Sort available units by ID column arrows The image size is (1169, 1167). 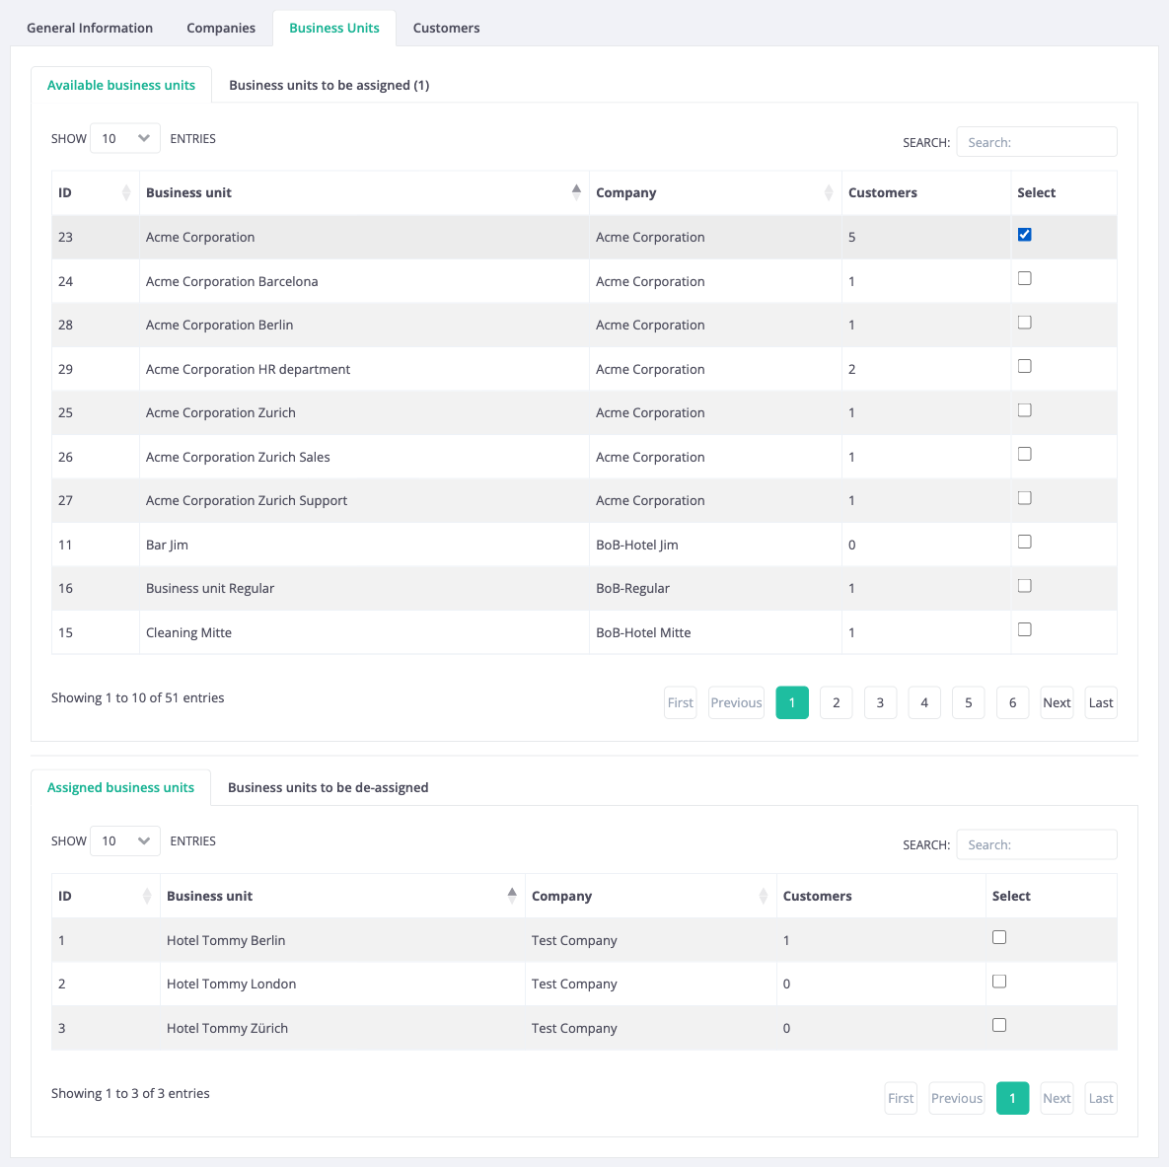[126, 192]
